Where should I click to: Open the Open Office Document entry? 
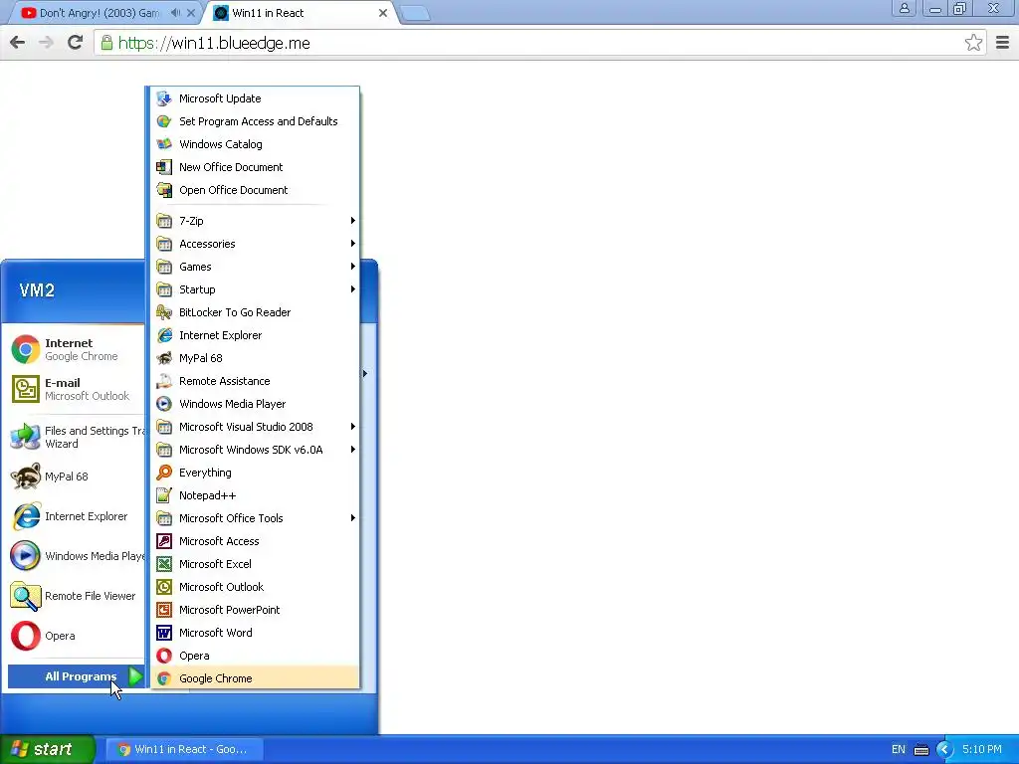[x=255, y=190]
